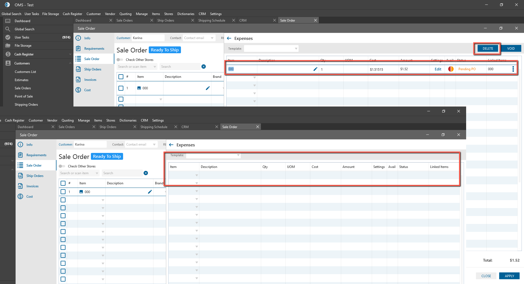The image size is (524, 284).
Task: Open Cash Register in left sidebar
Action: 24,54
